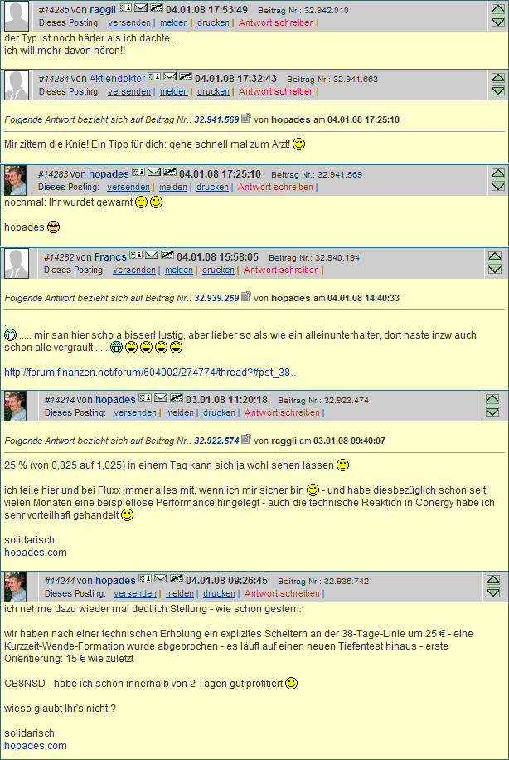Viewport: 509px width, 760px height.
Task: Open Francs' user profile name
Action: [110, 257]
